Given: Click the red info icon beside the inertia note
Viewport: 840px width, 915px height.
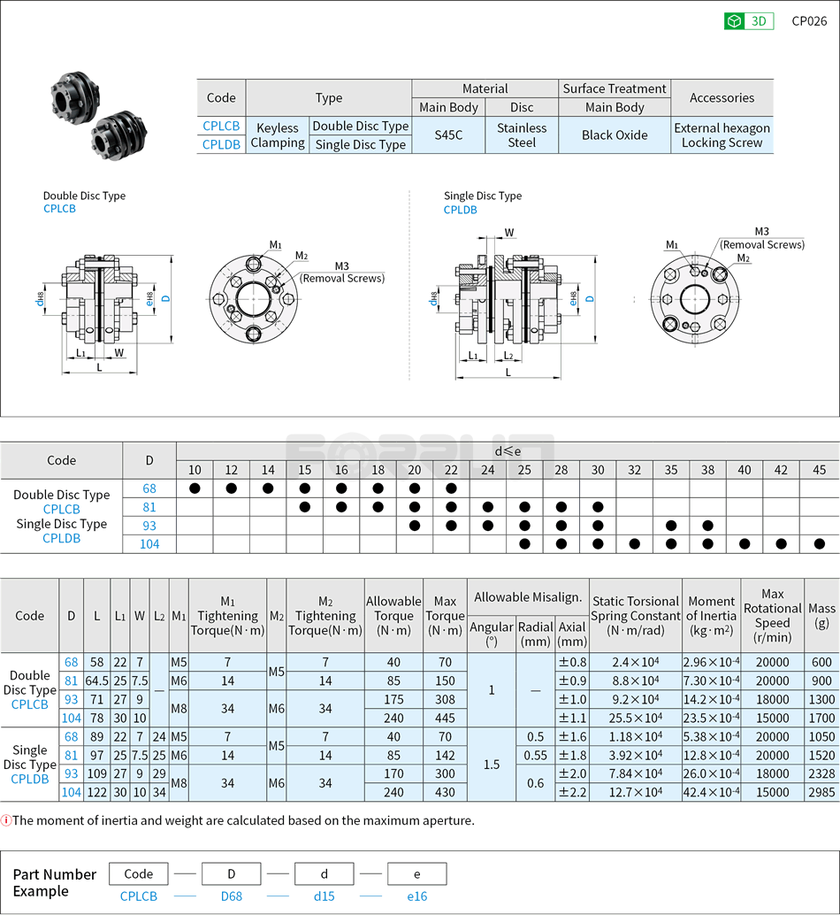Looking at the screenshot, I should tap(6, 820).
